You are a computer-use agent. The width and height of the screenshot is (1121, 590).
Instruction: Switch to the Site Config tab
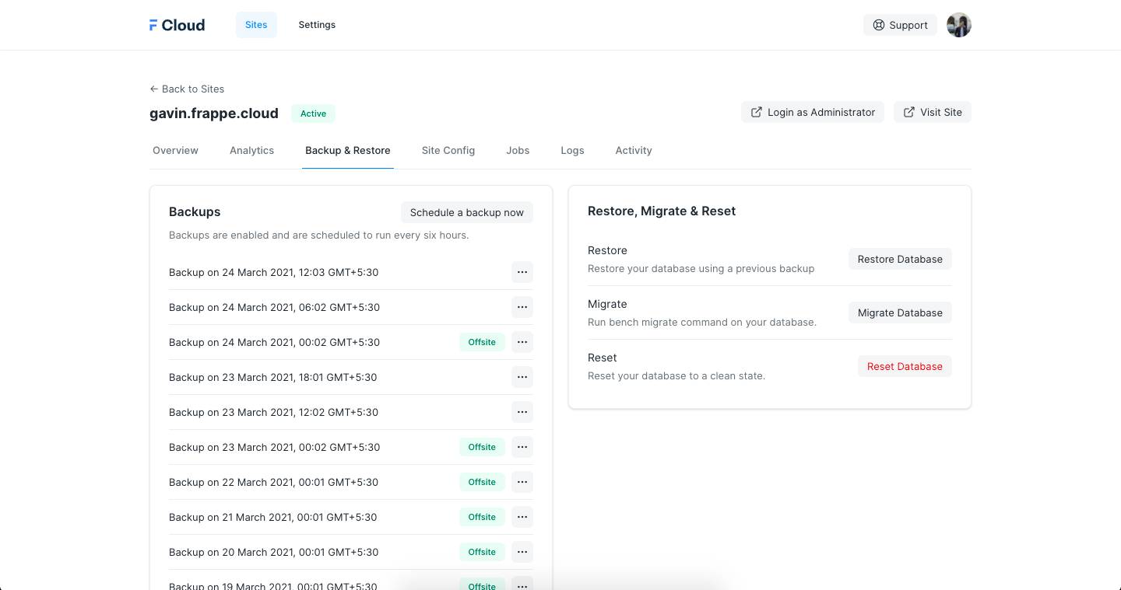pos(448,150)
